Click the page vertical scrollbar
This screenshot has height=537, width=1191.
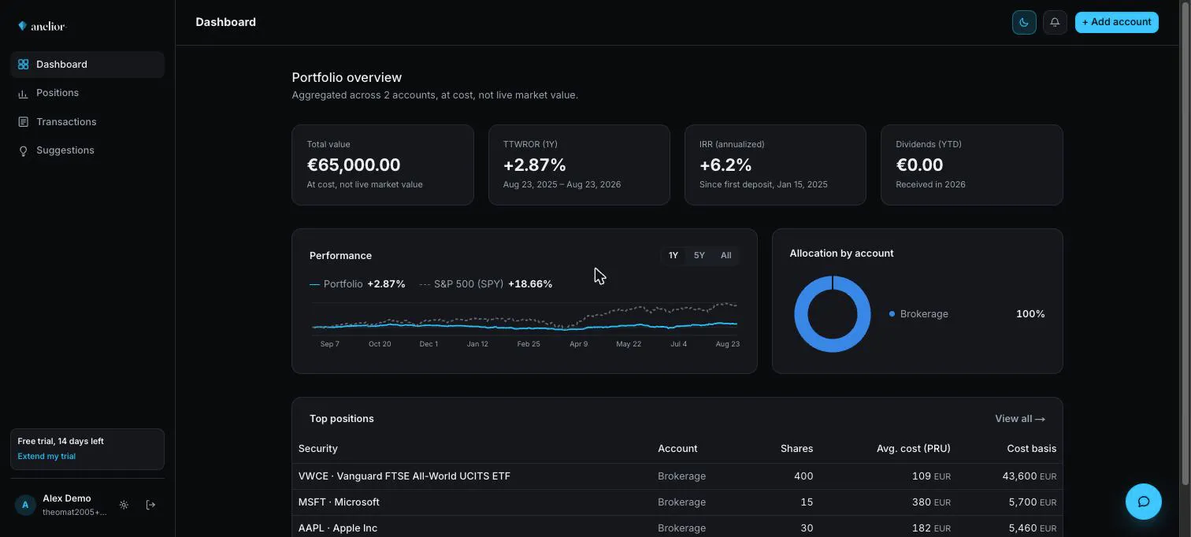coord(1186,243)
